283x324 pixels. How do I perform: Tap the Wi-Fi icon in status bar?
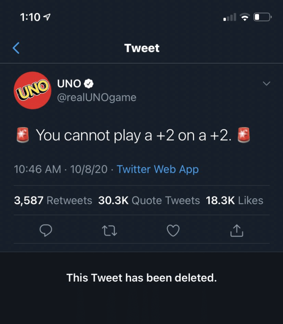tap(244, 17)
